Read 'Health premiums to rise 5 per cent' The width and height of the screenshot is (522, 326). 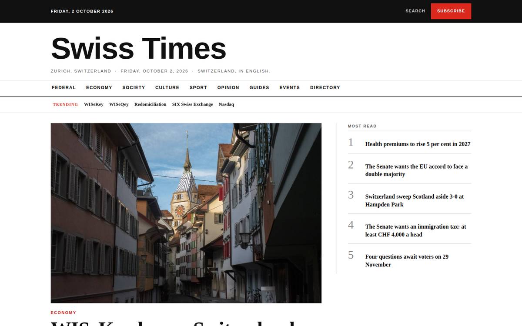pos(418,144)
